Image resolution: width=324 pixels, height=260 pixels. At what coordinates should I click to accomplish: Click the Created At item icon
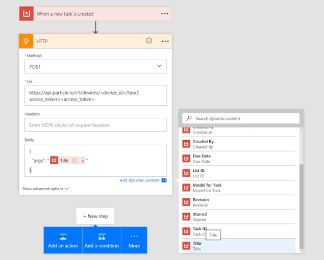tap(186, 131)
